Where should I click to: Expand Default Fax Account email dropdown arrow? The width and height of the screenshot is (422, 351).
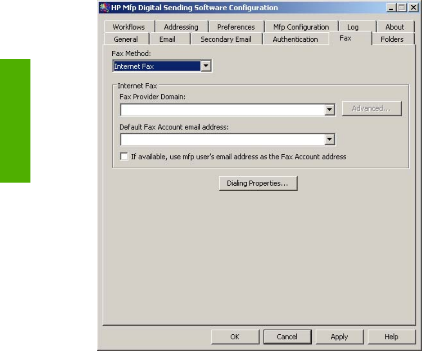pos(329,139)
